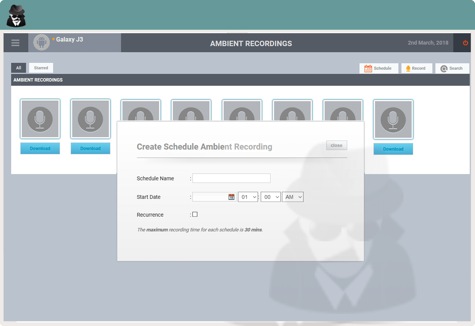
Task: Select the second recording microphone thumbnail
Action: tap(91, 119)
